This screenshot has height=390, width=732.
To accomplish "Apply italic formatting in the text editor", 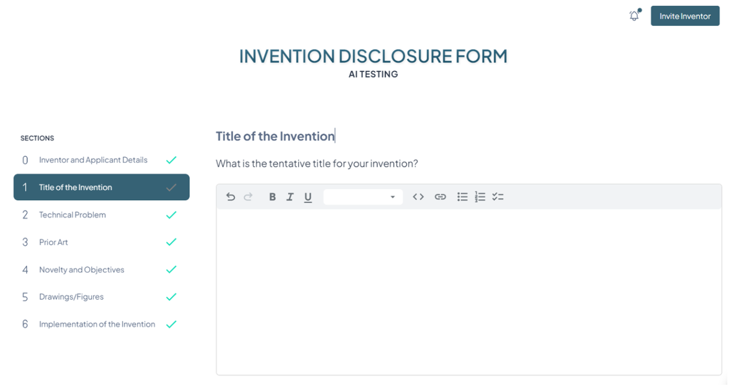I will (x=290, y=197).
